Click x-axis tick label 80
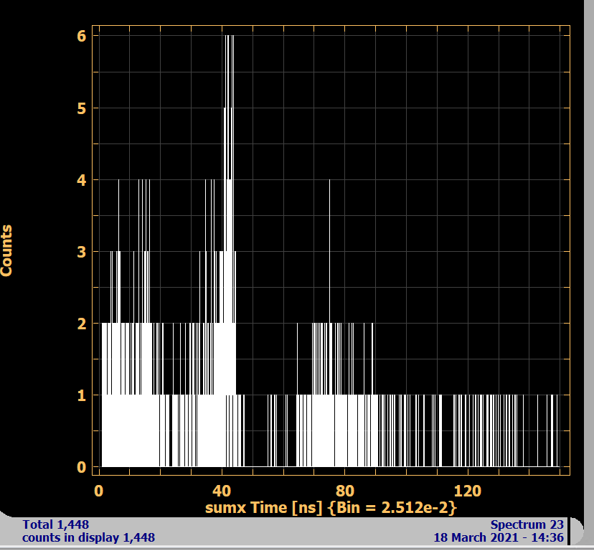This screenshot has height=551, width=594. 345,491
